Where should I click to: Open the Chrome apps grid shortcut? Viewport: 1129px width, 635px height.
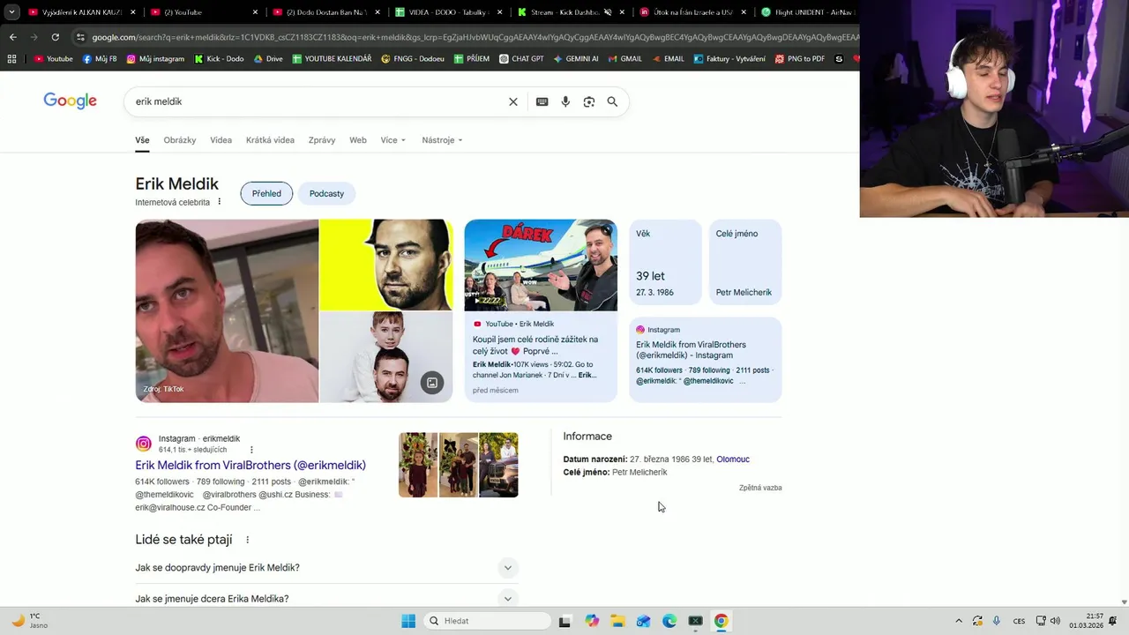click(x=11, y=59)
